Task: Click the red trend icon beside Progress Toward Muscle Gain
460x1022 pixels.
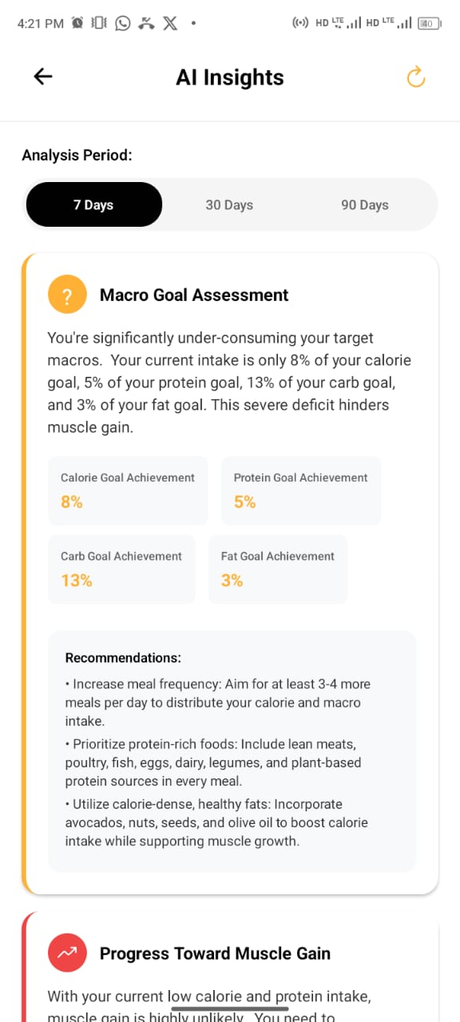Action: (67, 953)
